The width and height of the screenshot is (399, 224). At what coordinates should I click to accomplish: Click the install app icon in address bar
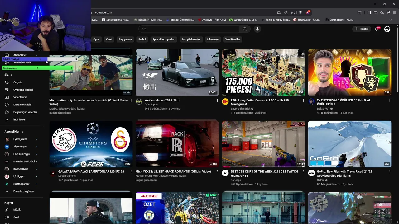(x=279, y=12)
